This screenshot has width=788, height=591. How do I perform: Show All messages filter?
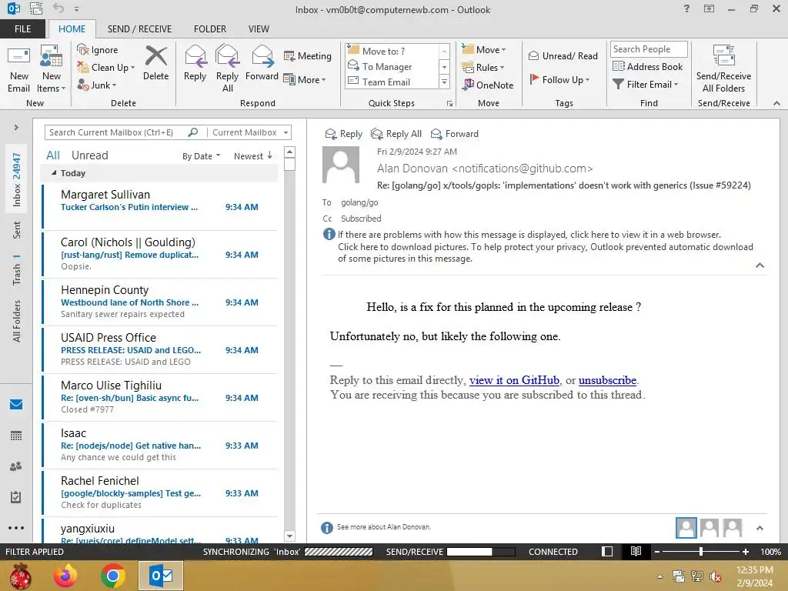(x=53, y=155)
